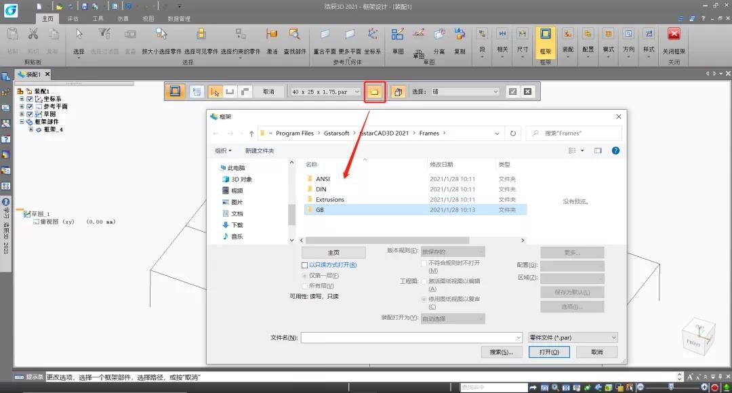Click the 查找部件 magnifier icon

coord(295,34)
